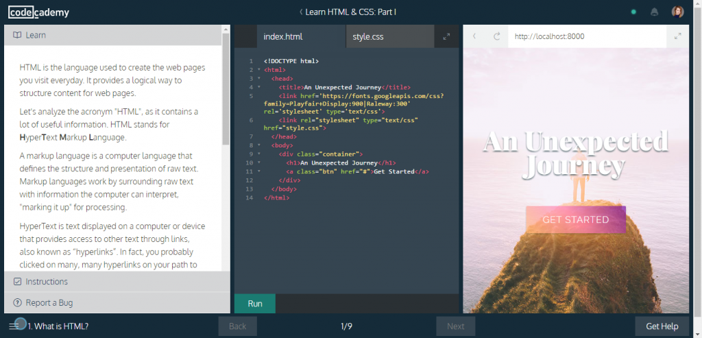Viewport: 702px width, 338px height.
Task: Click the '1. What is HTML?' lesson title
Action: point(58,326)
